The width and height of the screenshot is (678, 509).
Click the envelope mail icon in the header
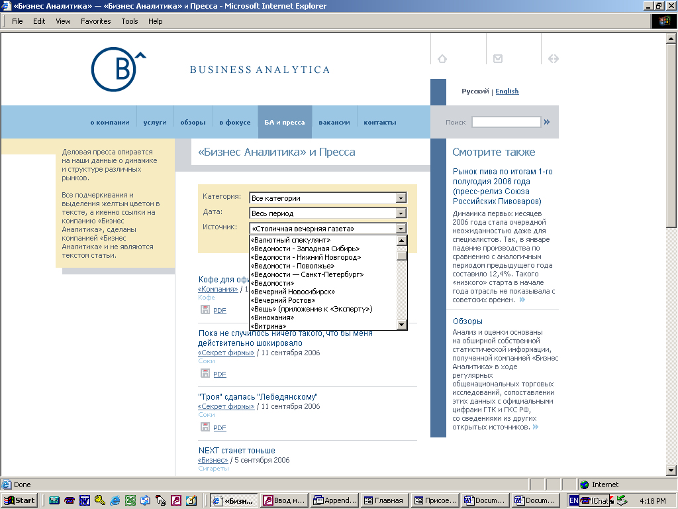pos(498,58)
